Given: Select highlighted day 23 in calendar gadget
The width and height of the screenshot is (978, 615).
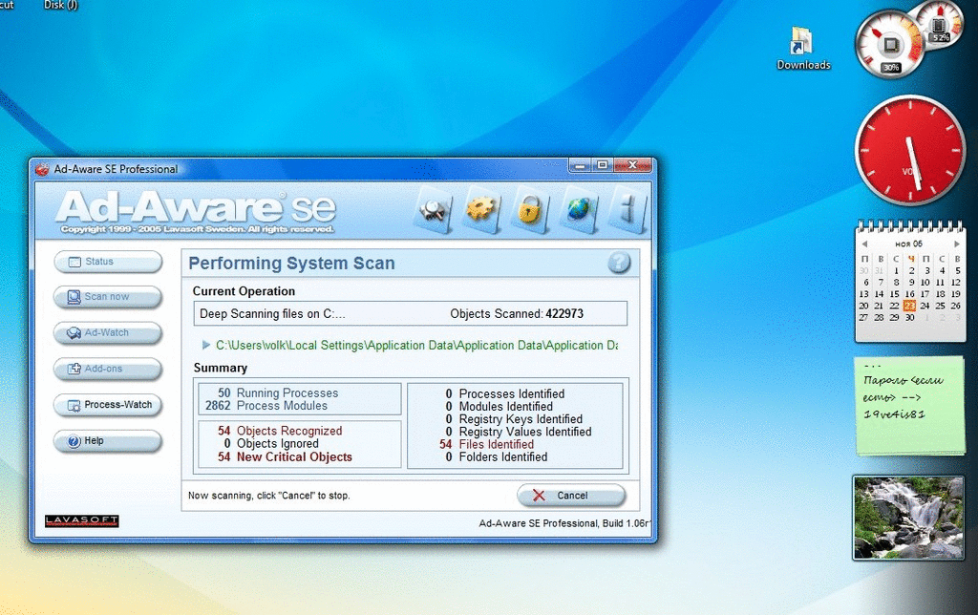Looking at the screenshot, I should coord(909,306).
